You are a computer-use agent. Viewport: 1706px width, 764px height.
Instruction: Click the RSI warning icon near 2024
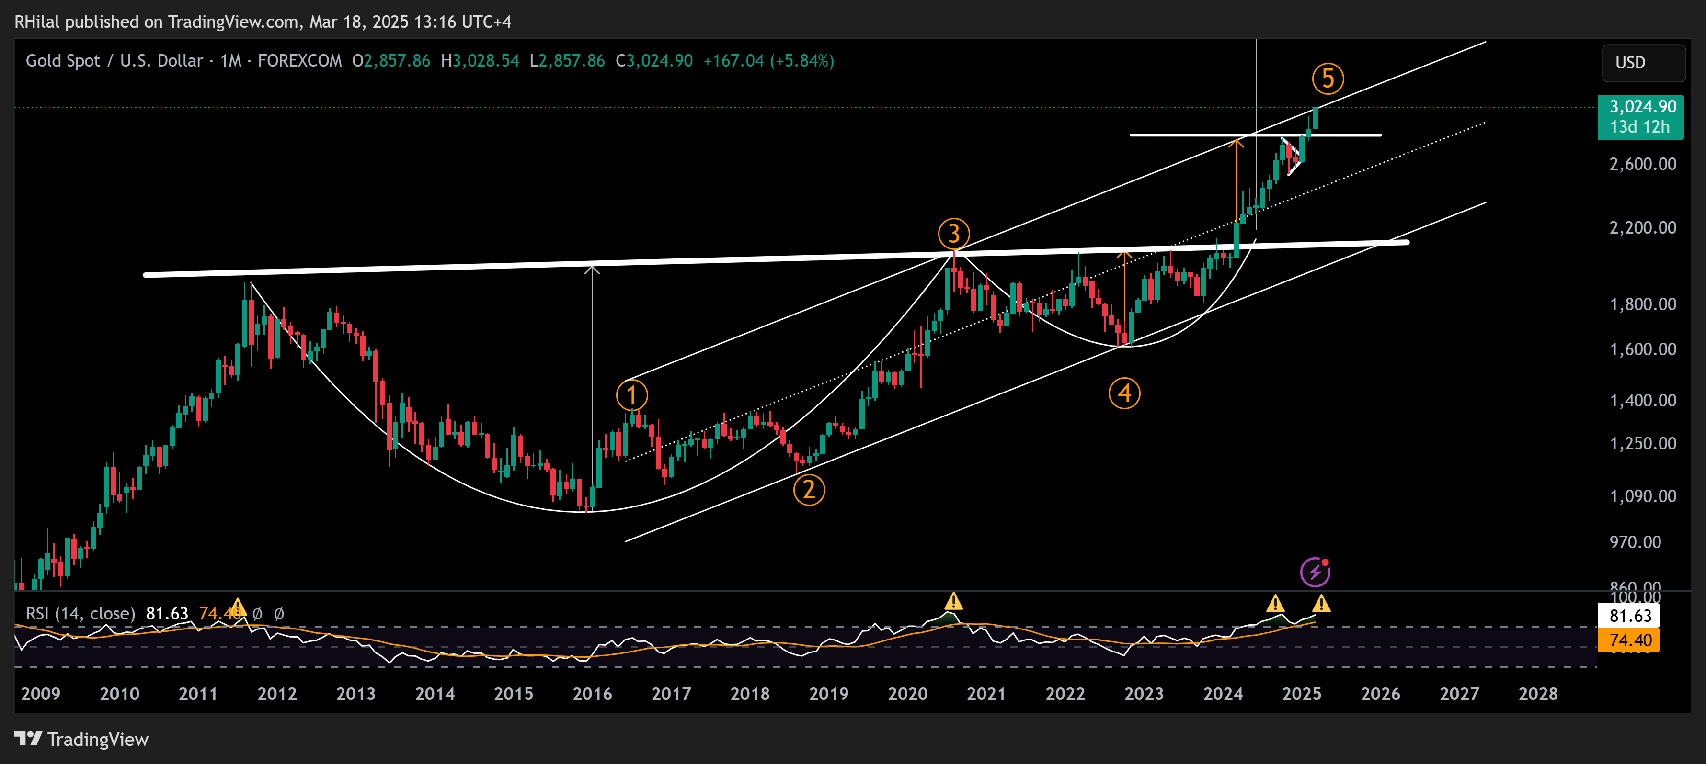[x=1275, y=603]
